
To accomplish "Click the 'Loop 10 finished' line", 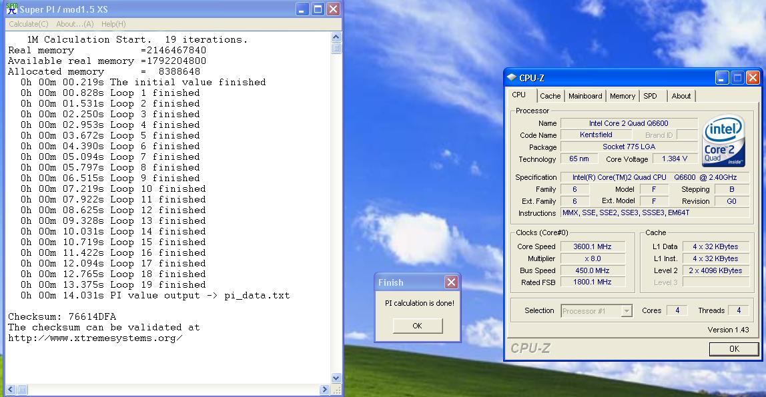I will point(113,189).
